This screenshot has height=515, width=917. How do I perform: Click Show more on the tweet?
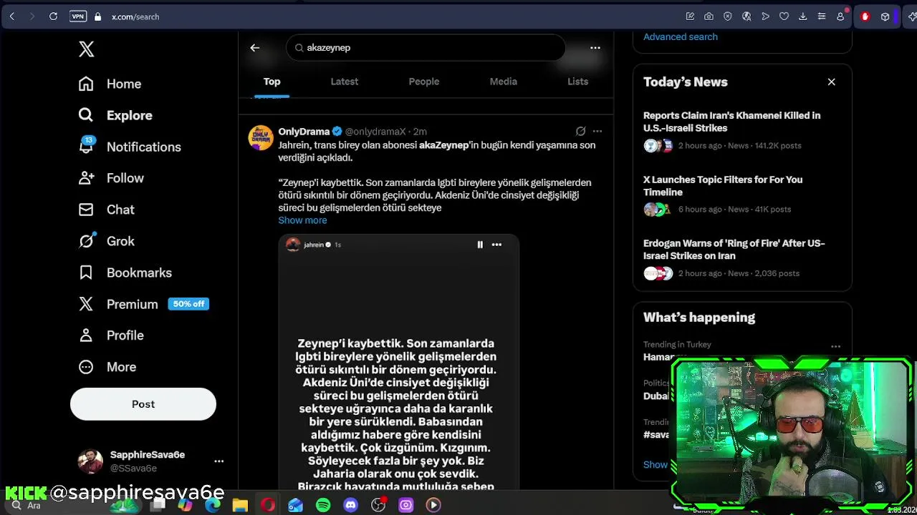pyautogui.click(x=302, y=220)
